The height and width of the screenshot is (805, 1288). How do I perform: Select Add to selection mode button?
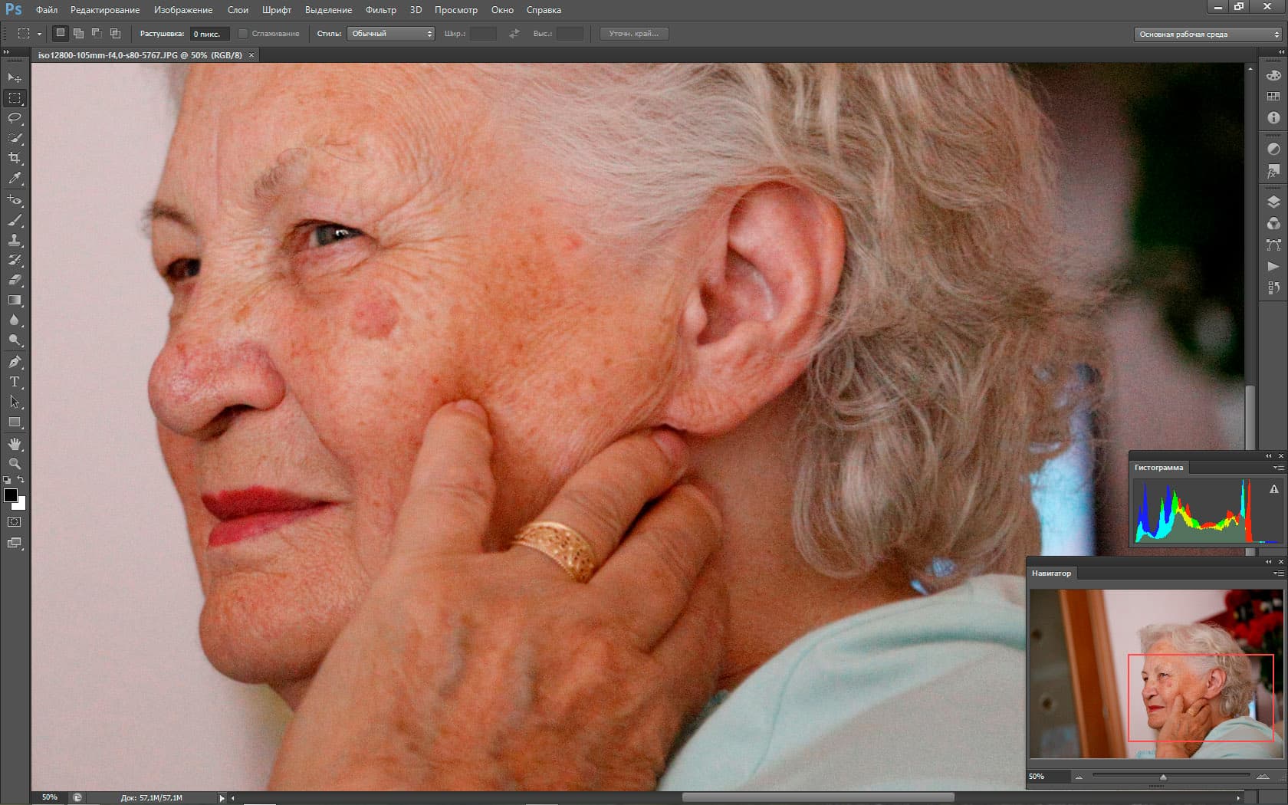click(x=78, y=33)
